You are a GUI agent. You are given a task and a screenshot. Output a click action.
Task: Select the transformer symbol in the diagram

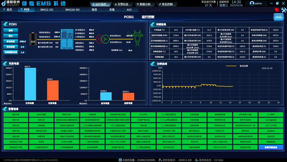pyautogui.click(x=102, y=39)
